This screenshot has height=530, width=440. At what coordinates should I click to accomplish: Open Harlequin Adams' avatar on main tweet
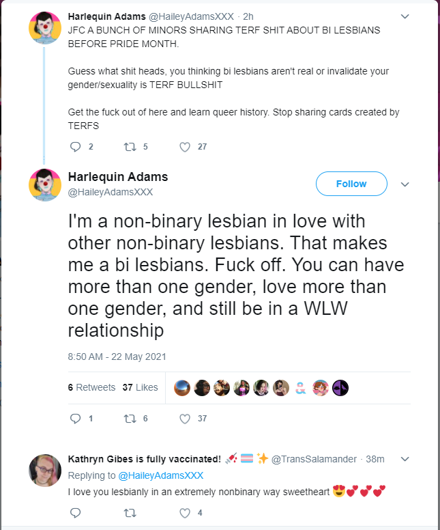(x=45, y=185)
